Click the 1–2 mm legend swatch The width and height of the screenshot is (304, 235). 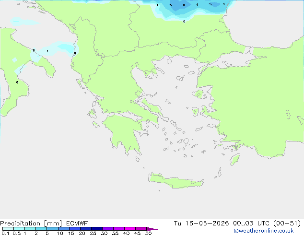pyautogui.click(x=30, y=229)
